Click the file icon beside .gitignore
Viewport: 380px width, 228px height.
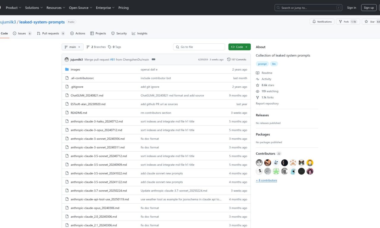67,87
